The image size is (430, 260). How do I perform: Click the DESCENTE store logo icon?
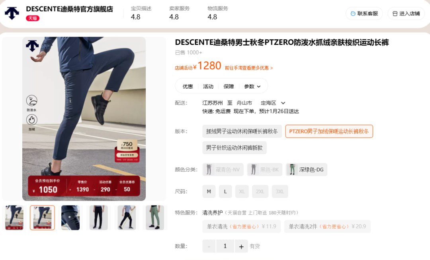pyautogui.click(x=12, y=13)
